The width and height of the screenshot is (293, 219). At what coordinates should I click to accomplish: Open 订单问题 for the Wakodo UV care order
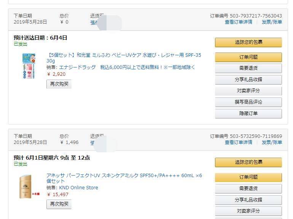[248, 57]
